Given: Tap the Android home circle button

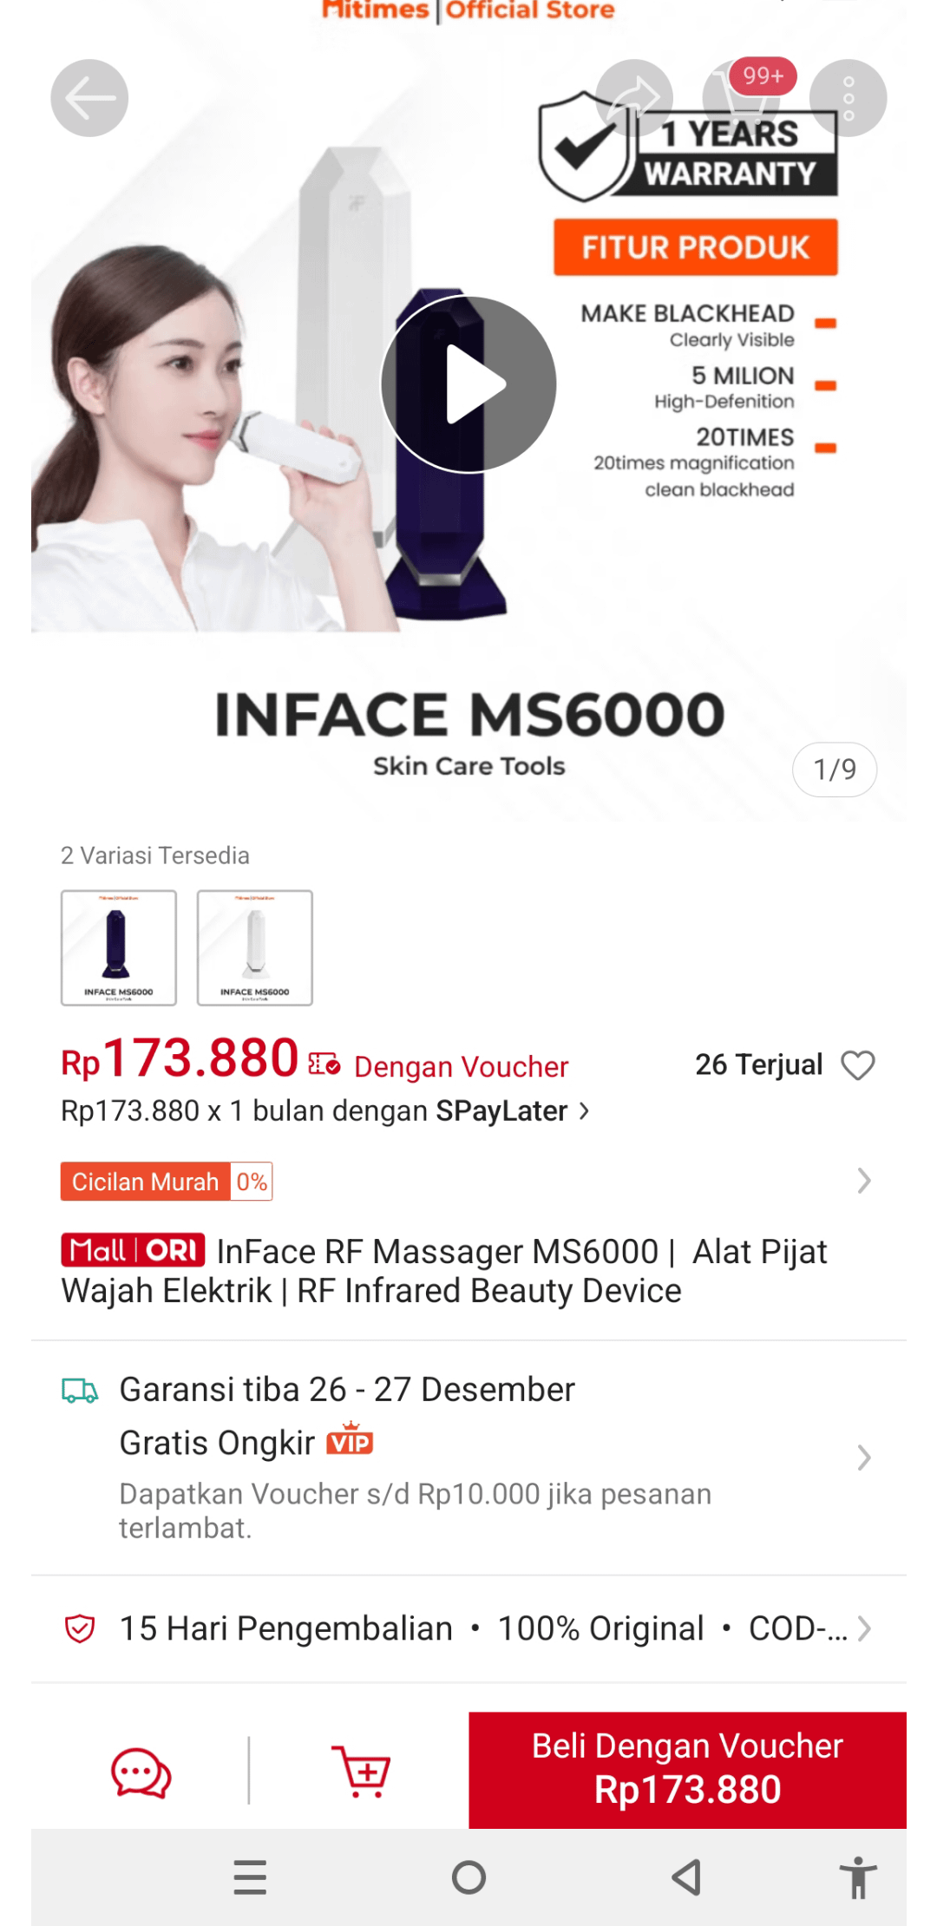Looking at the screenshot, I should pos(468,1877).
